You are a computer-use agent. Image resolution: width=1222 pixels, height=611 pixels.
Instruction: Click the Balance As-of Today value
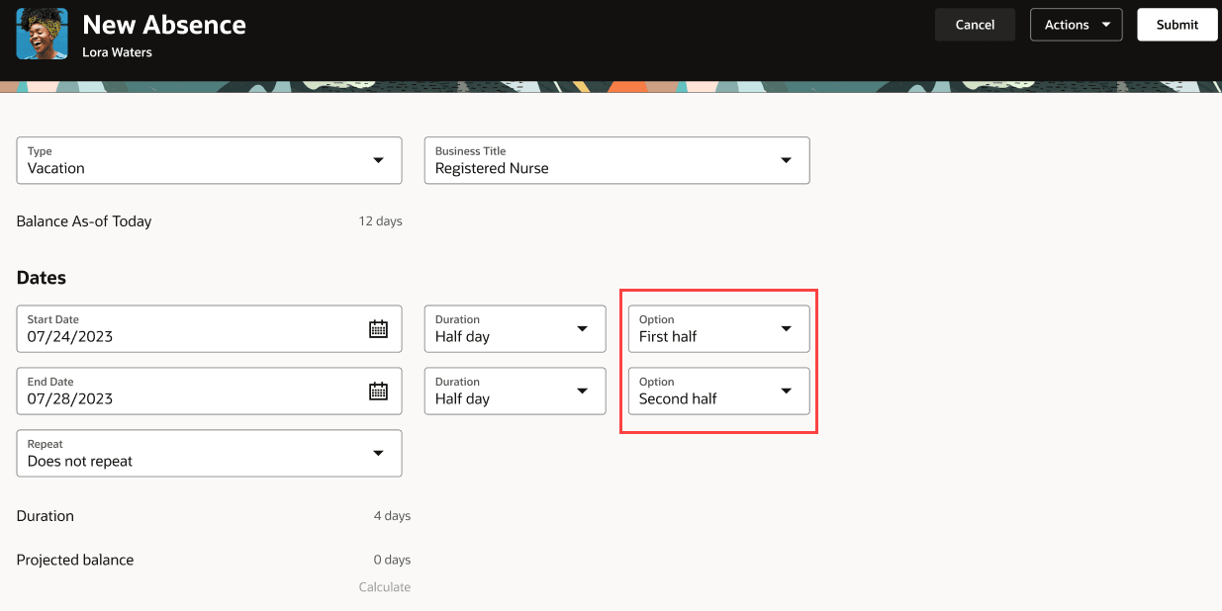tap(380, 221)
